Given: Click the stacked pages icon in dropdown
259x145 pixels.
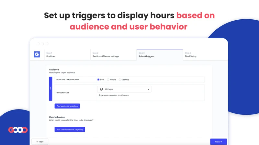Looking at the screenshot, I should point(101,89).
